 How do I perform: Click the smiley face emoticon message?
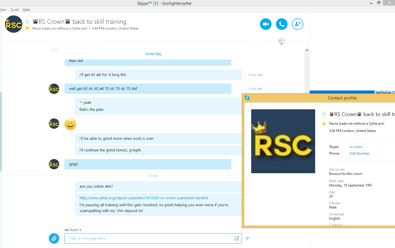point(70,124)
